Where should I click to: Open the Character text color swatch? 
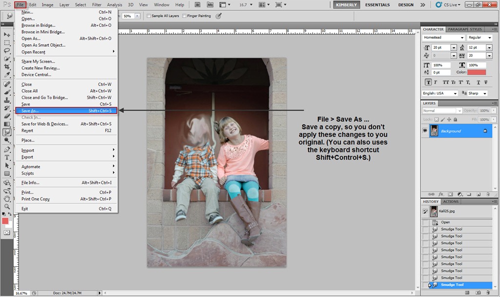[476, 72]
